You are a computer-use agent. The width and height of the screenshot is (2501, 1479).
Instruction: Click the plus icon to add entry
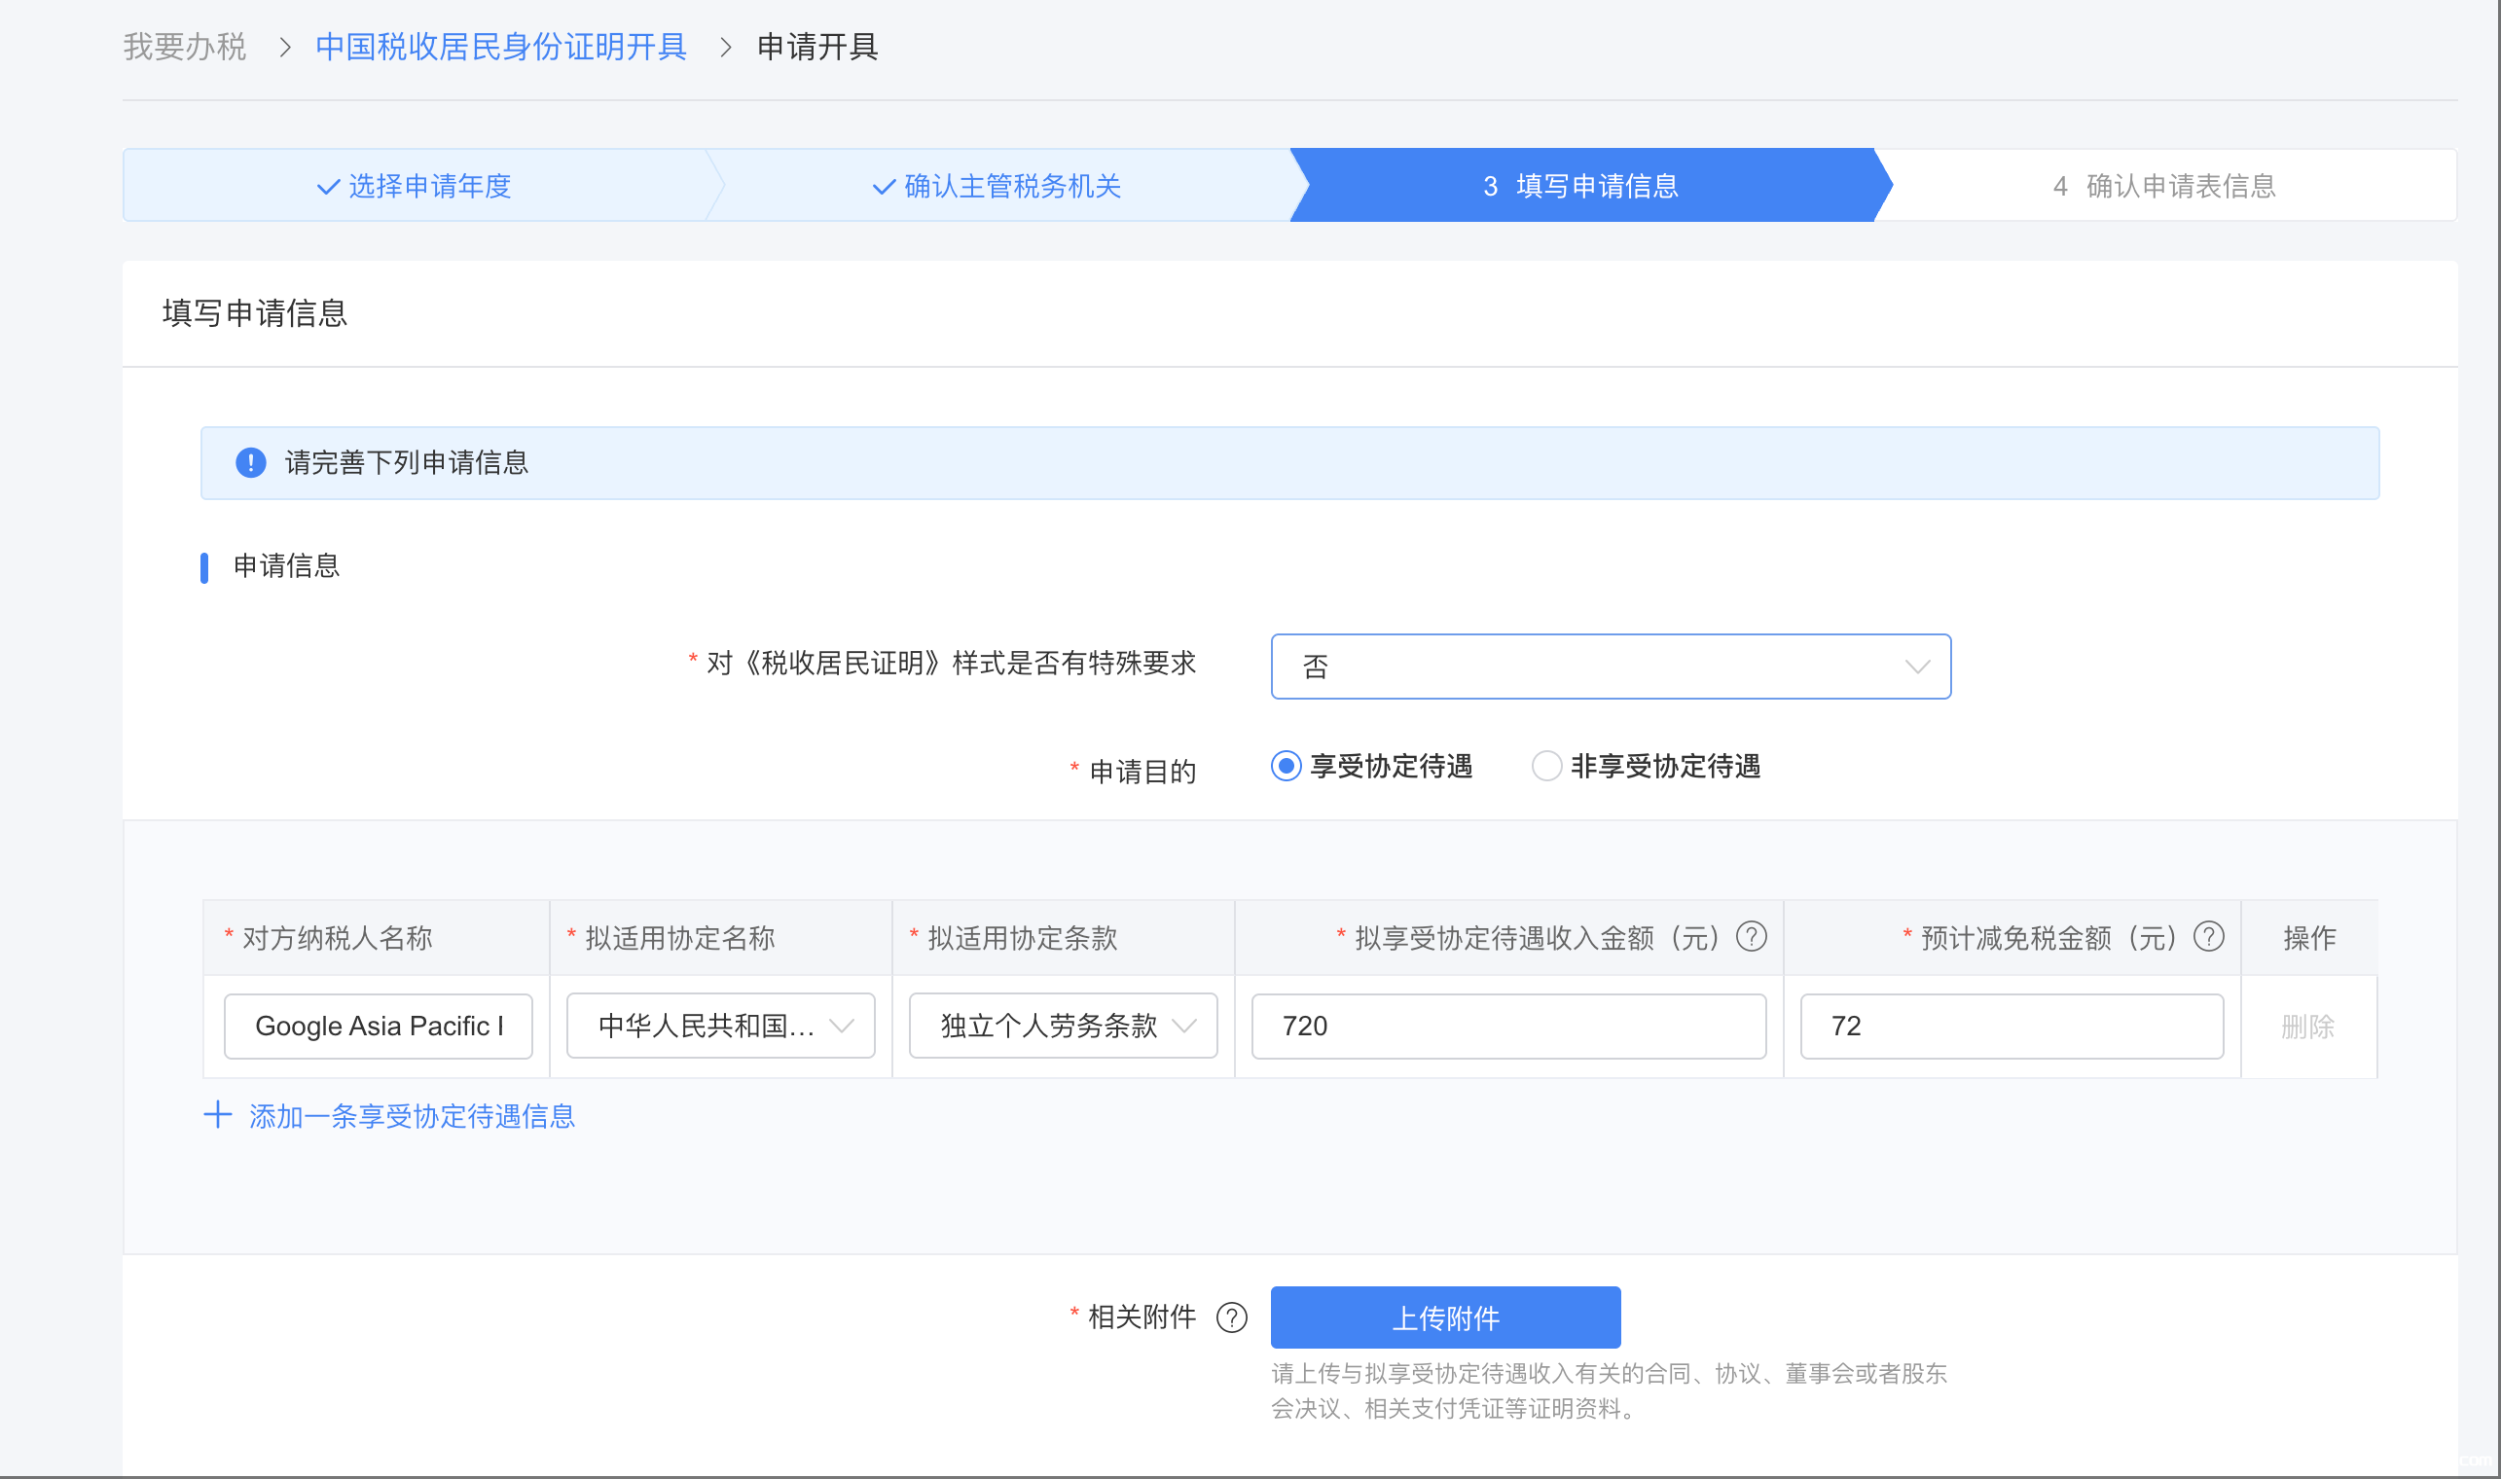(x=217, y=1115)
